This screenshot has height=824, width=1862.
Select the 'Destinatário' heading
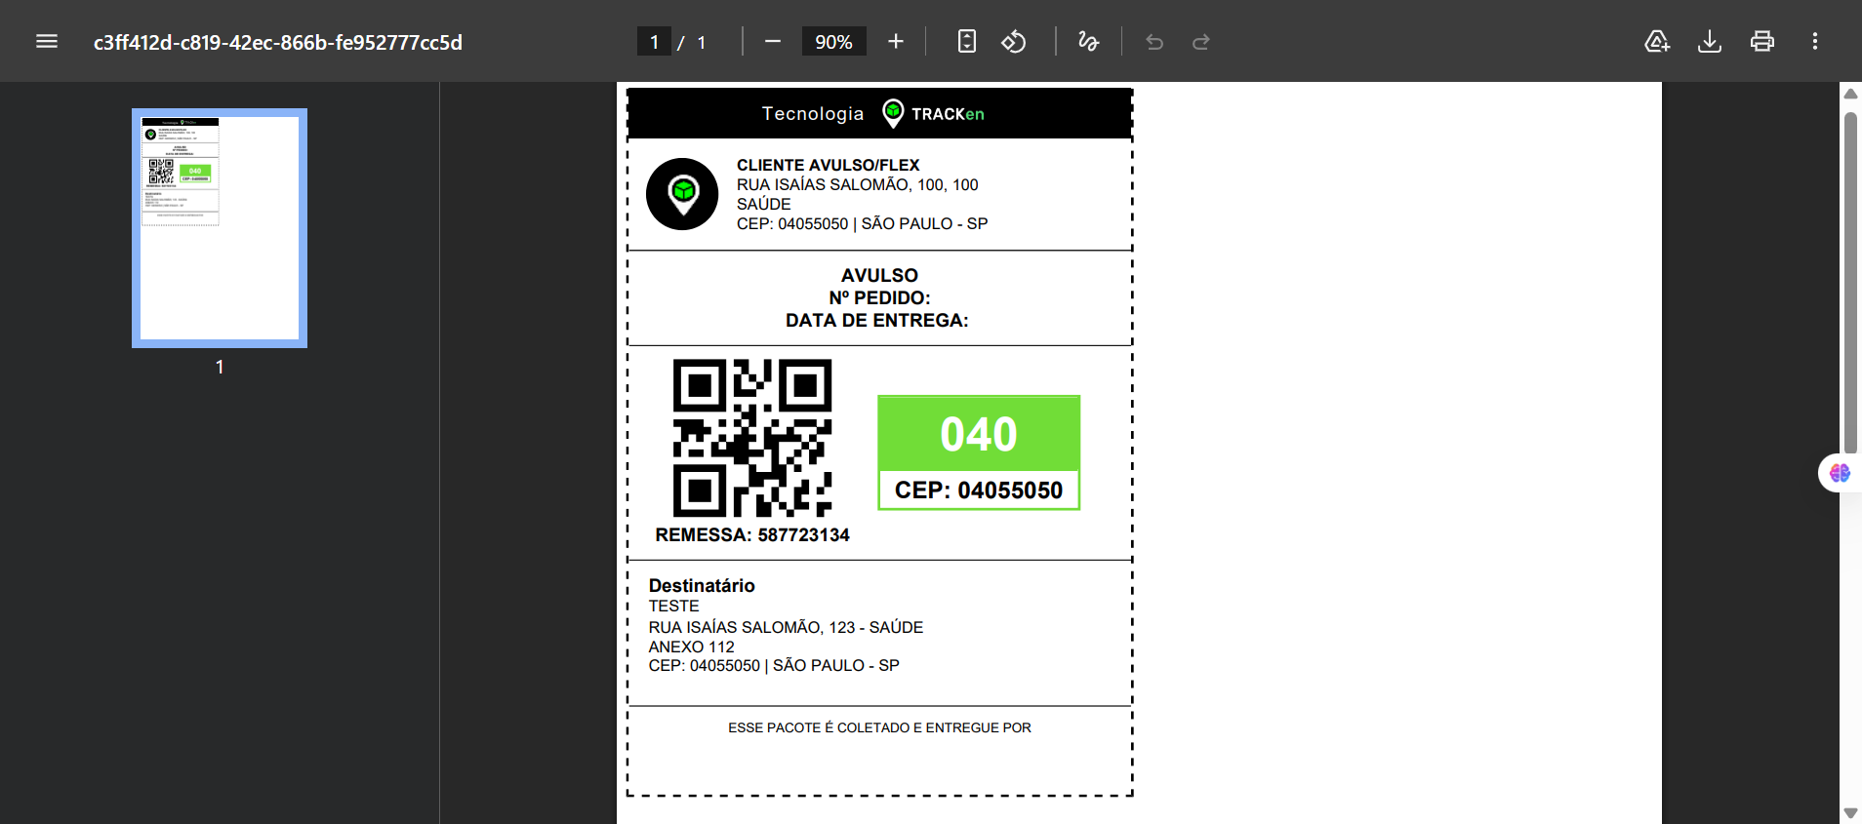(702, 585)
